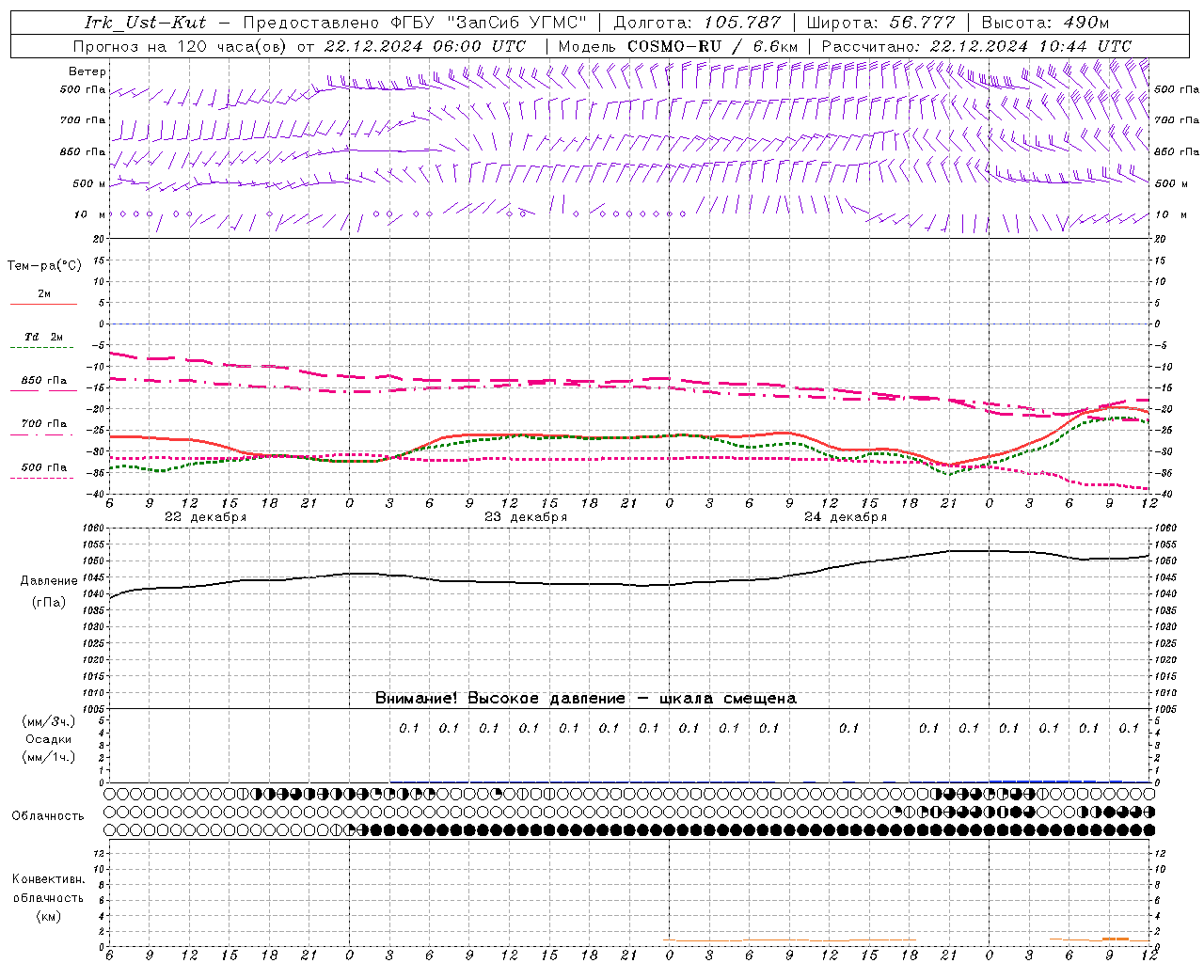Click the (мм/1ч.) precipitation unit label
1204x963 pixels.
[x=49, y=757]
